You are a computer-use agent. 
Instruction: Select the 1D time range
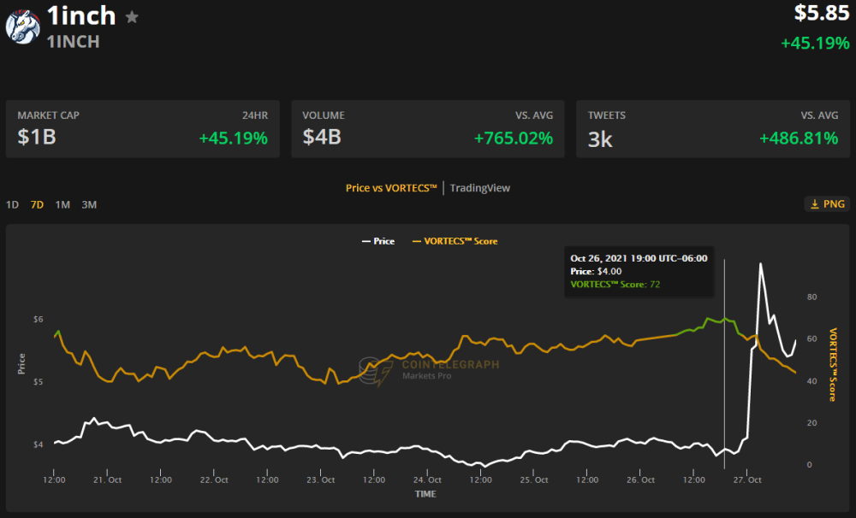pos(12,204)
